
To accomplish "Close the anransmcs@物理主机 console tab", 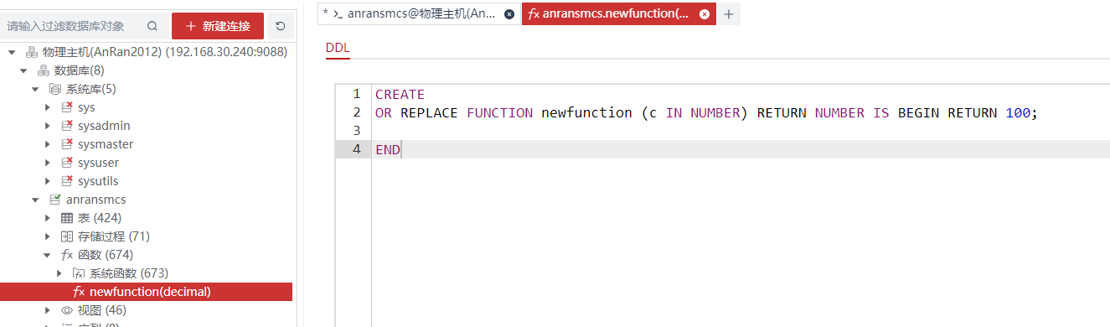I will 509,14.
